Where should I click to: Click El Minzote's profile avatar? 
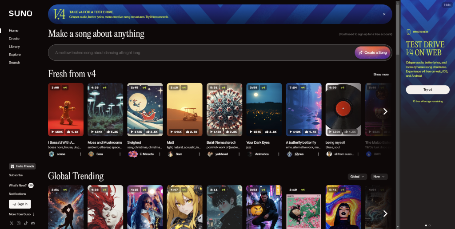click(x=133, y=154)
